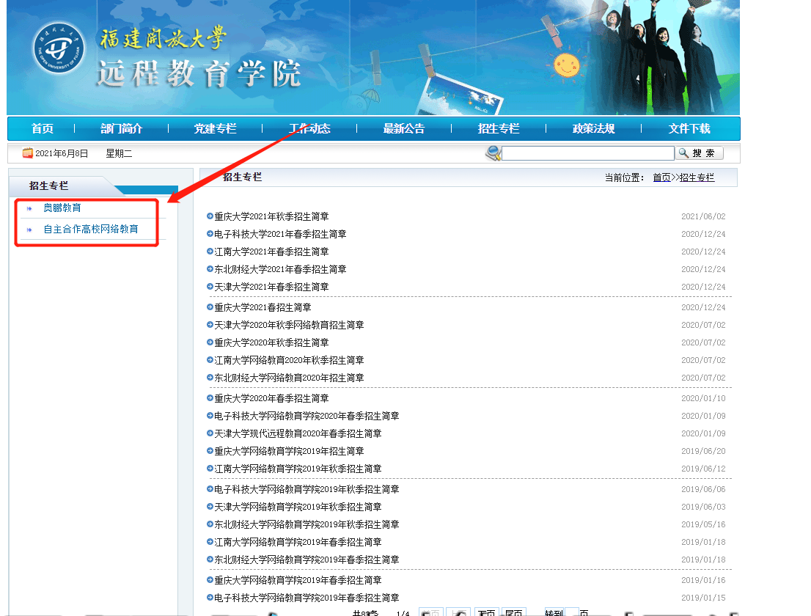This screenshot has height=616, width=811.
Task: Open 重庆大学2021春招生简章
Action: 263,307
